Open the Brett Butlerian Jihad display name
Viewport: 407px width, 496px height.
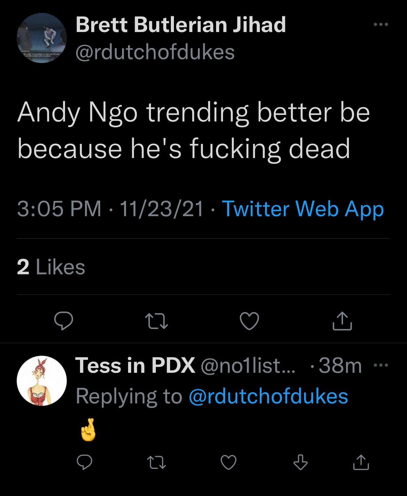click(x=181, y=25)
